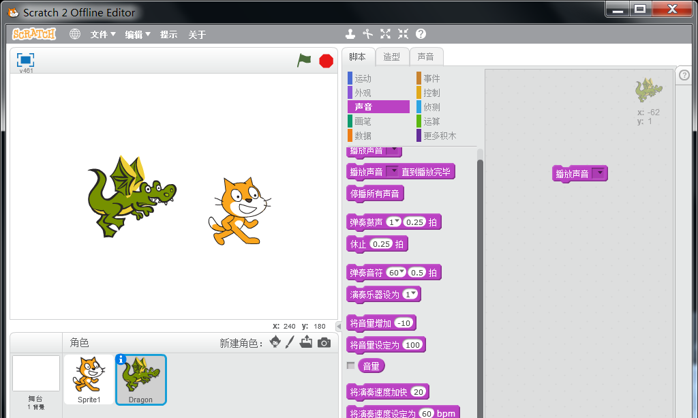Screen dimensions: 698x418
Task: Click beats field on 弹奏音符 block
Action: coord(417,273)
